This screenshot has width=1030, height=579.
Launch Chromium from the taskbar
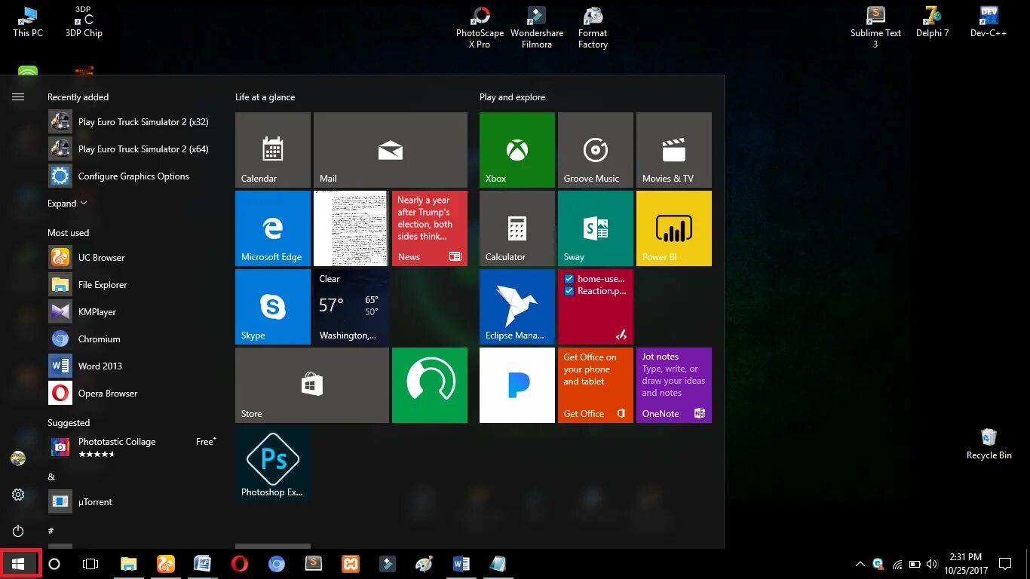coord(277,564)
